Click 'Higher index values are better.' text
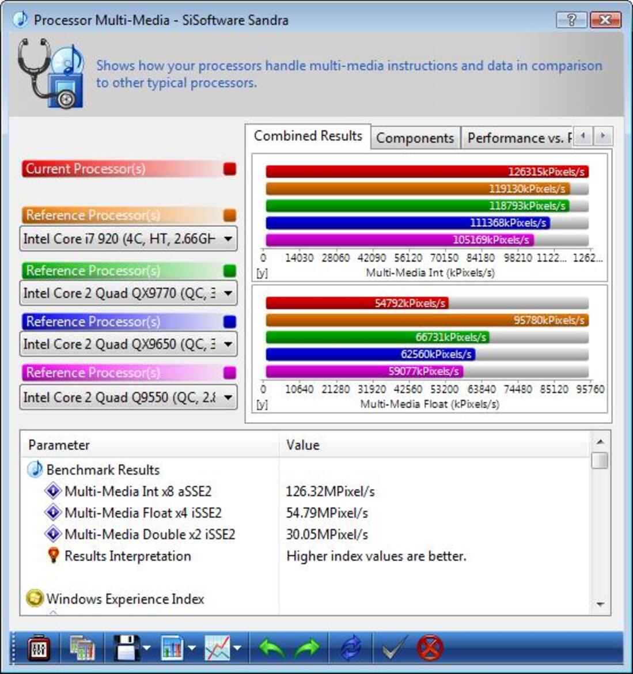 pos(376,556)
